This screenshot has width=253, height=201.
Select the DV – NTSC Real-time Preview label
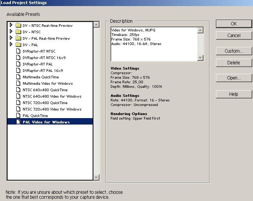[x=48, y=25]
